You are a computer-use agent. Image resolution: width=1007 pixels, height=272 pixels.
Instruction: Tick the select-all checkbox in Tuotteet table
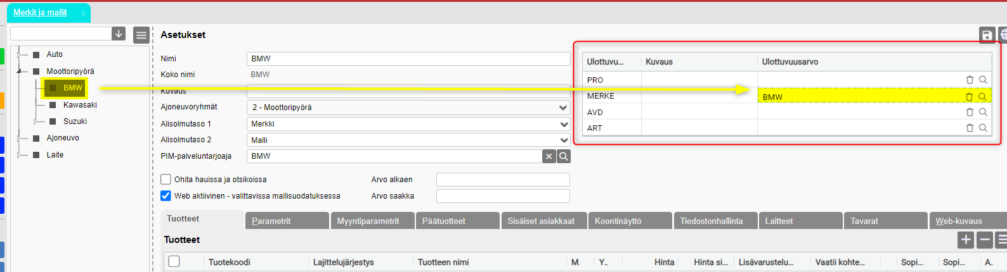point(174,261)
